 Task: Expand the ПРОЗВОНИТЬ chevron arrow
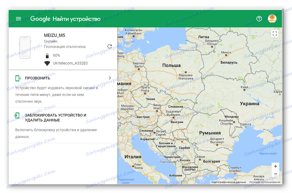(x=110, y=78)
